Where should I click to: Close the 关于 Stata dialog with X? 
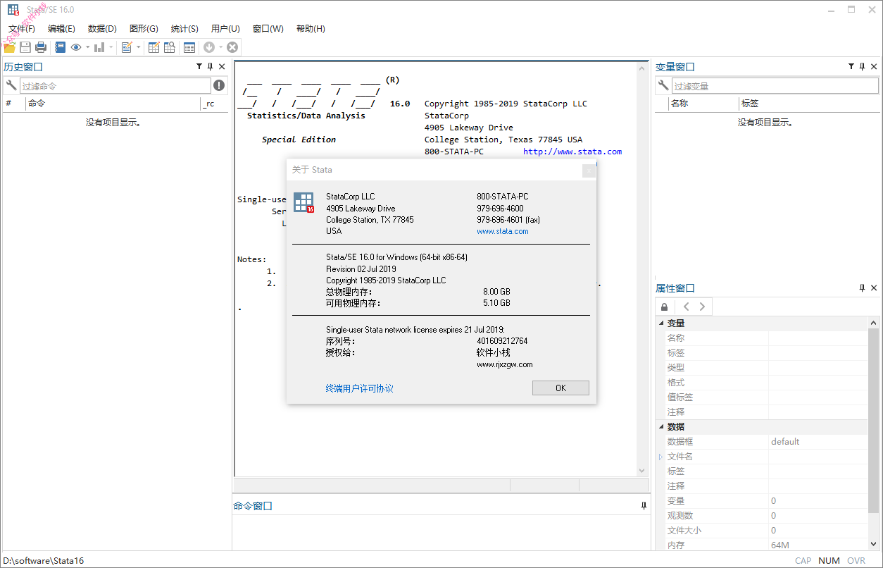pyautogui.click(x=589, y=170)
